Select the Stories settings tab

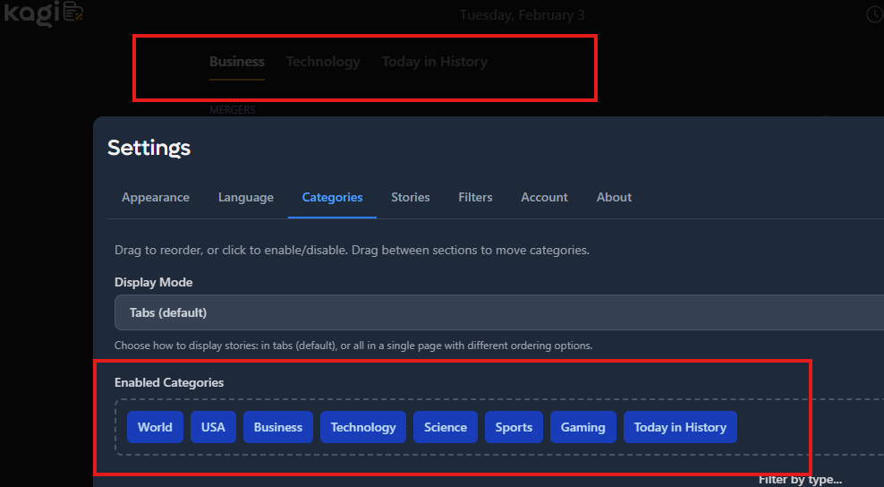coord(411,197)
